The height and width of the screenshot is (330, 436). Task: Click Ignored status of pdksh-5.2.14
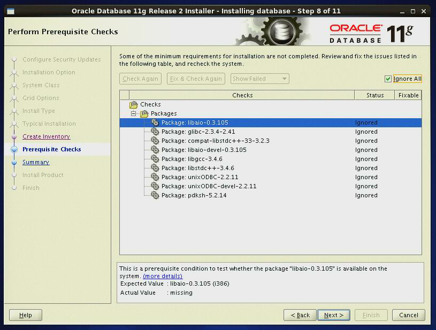pos(366,195)
